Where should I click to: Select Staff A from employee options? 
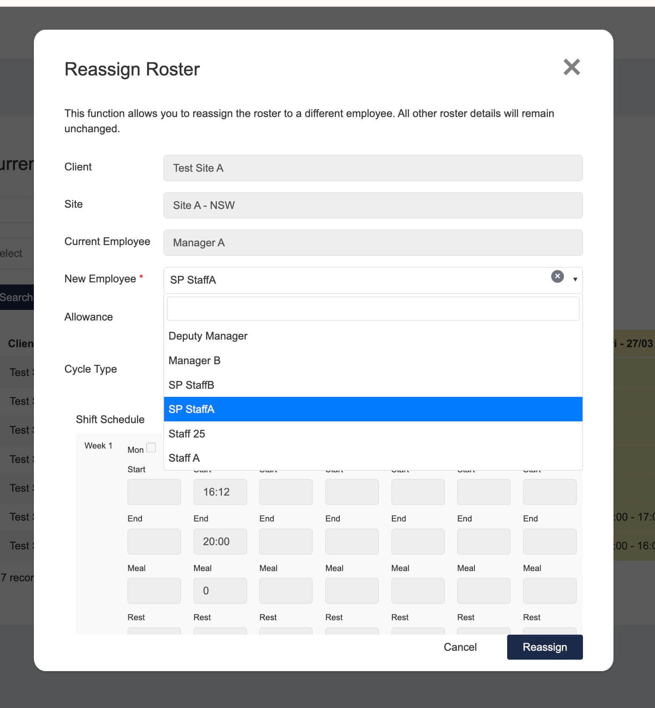point(184,458)
